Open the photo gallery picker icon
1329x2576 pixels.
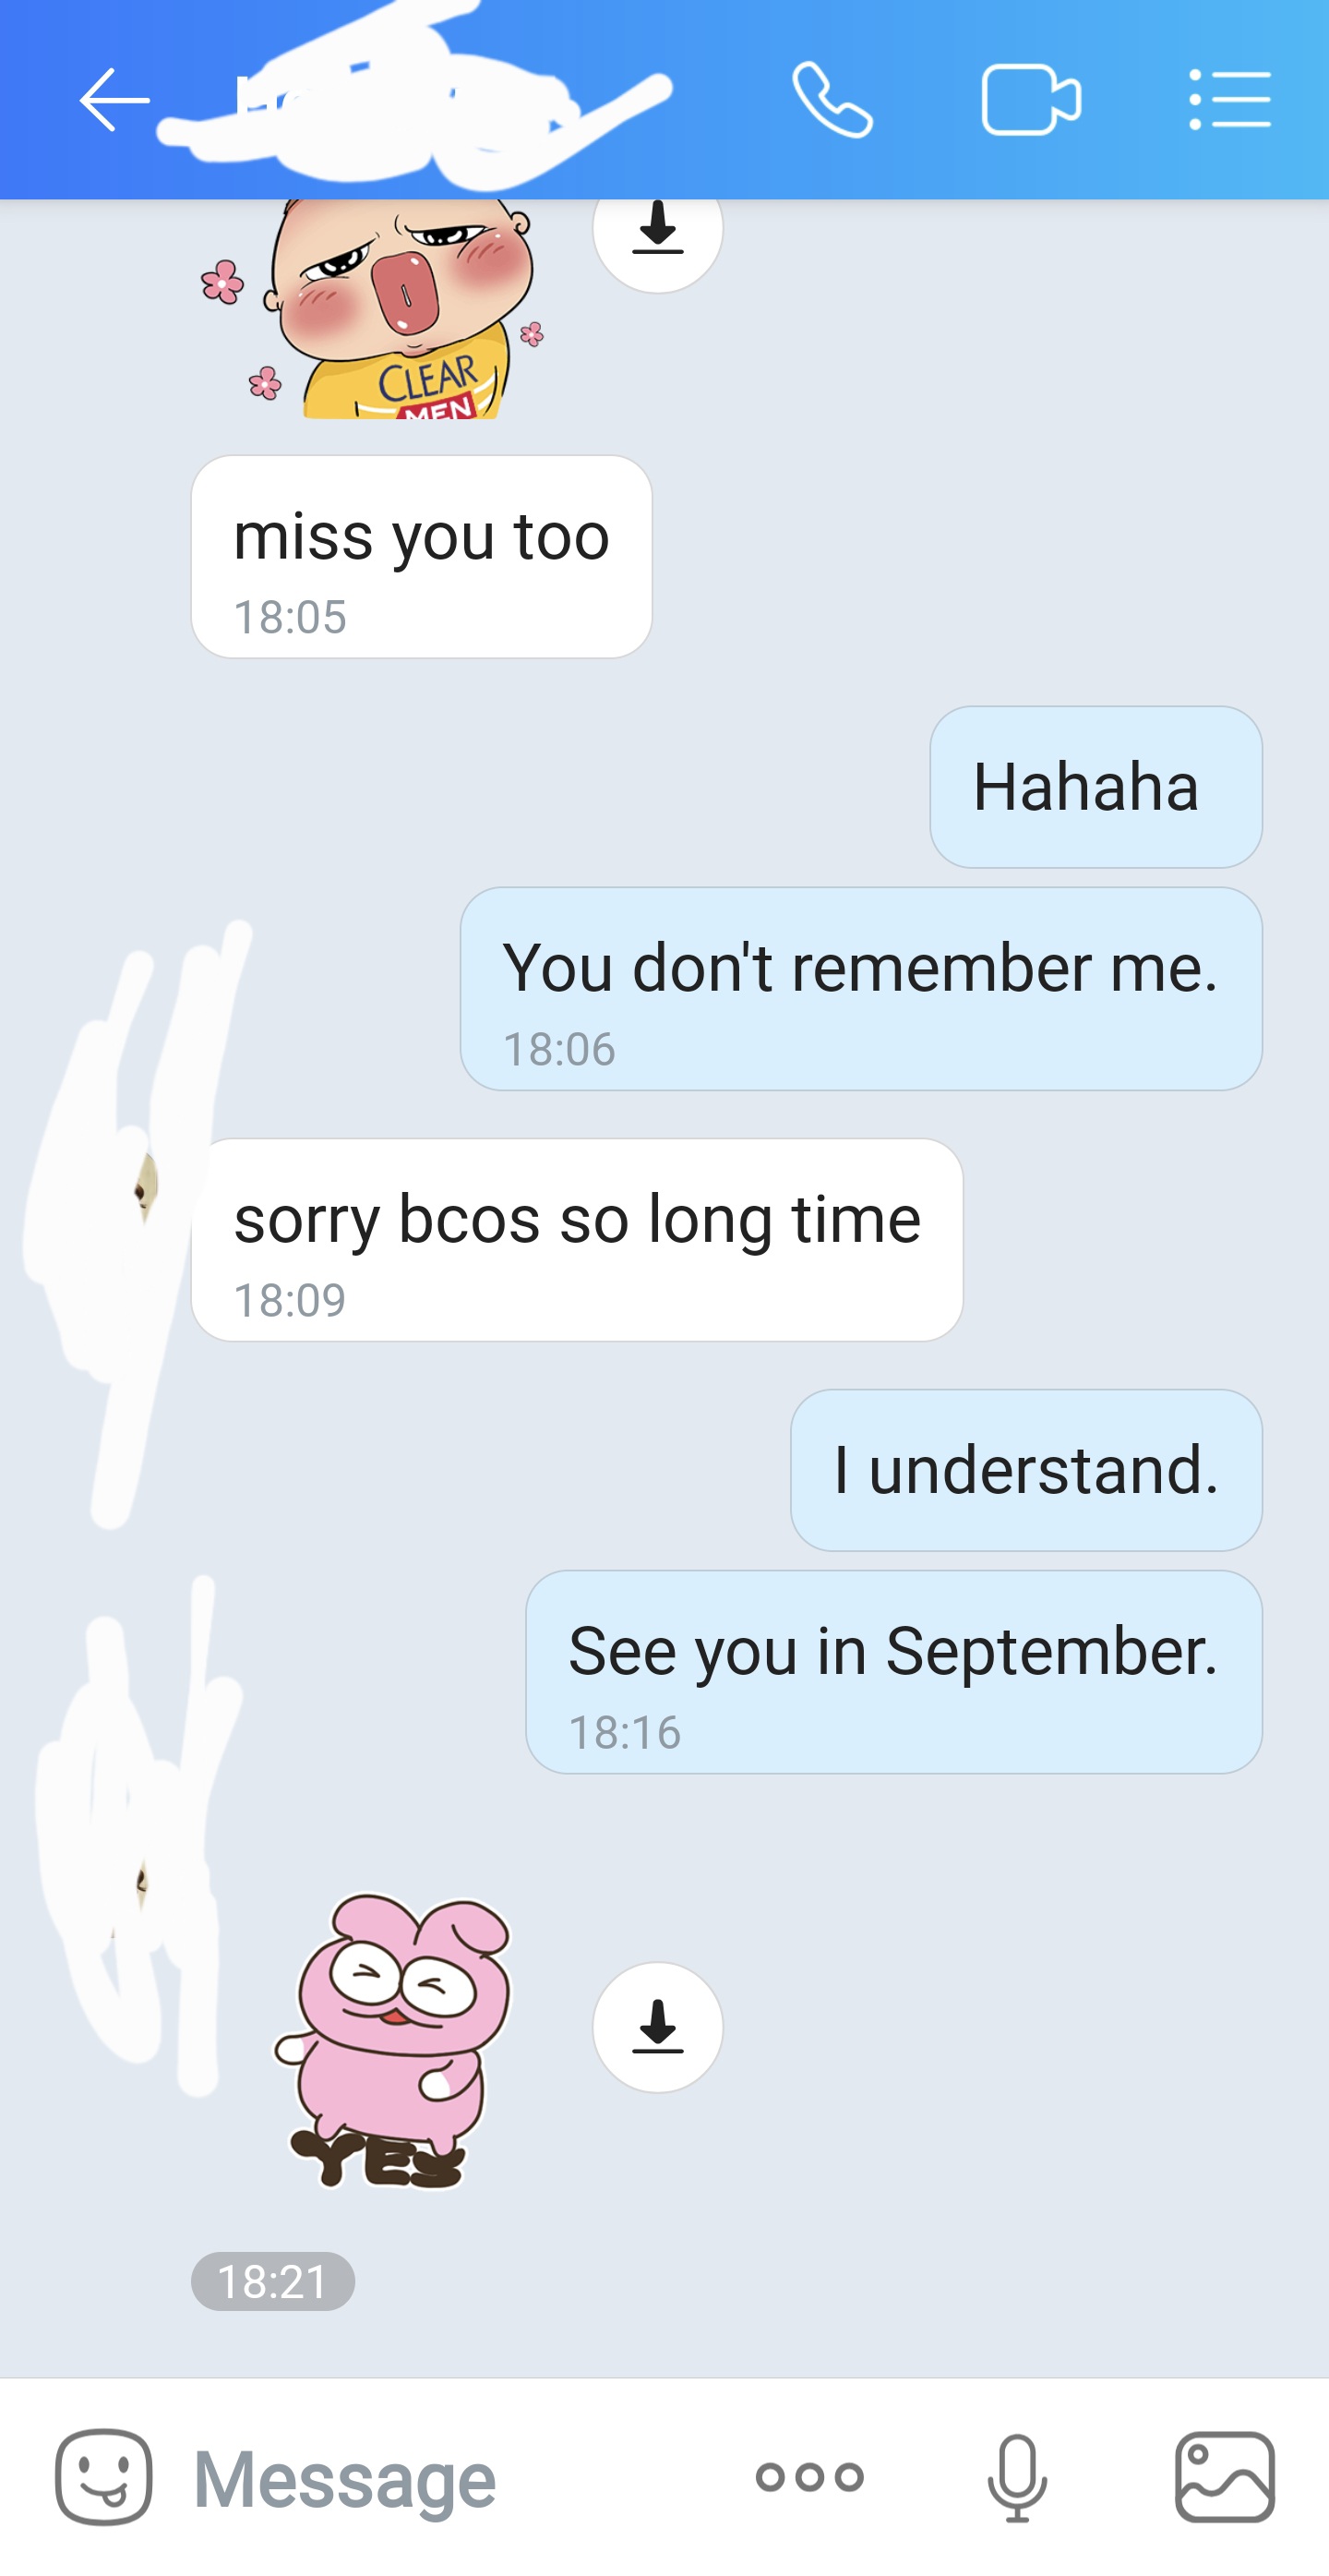click(x=1225, y=2477)
